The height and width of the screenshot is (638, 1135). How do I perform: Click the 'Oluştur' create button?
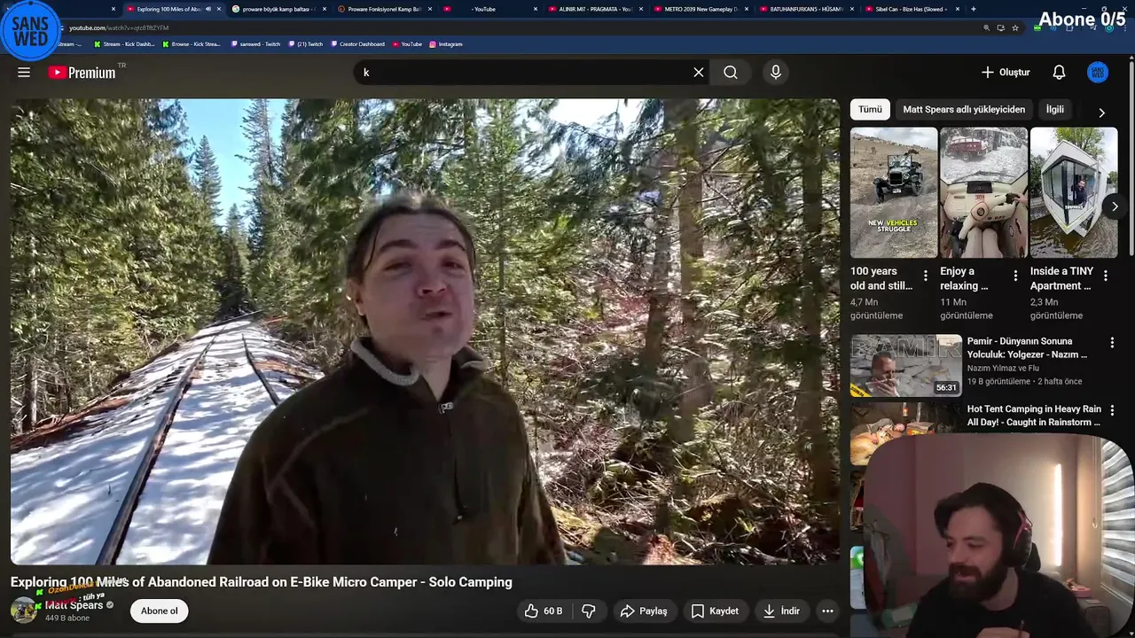[x=1006, y=73]
